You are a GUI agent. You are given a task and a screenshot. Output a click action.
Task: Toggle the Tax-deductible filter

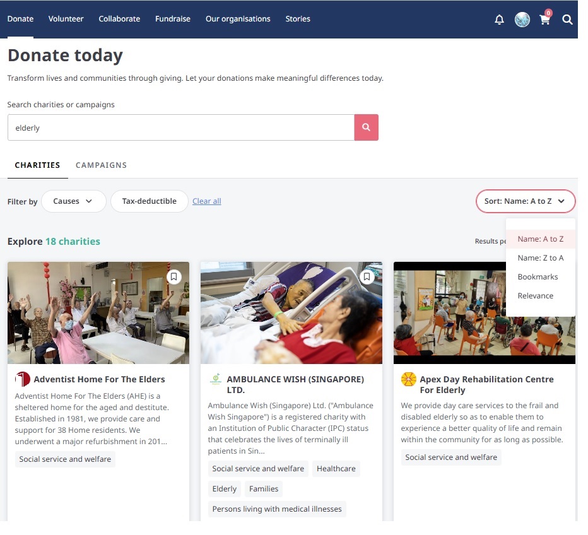150,201
